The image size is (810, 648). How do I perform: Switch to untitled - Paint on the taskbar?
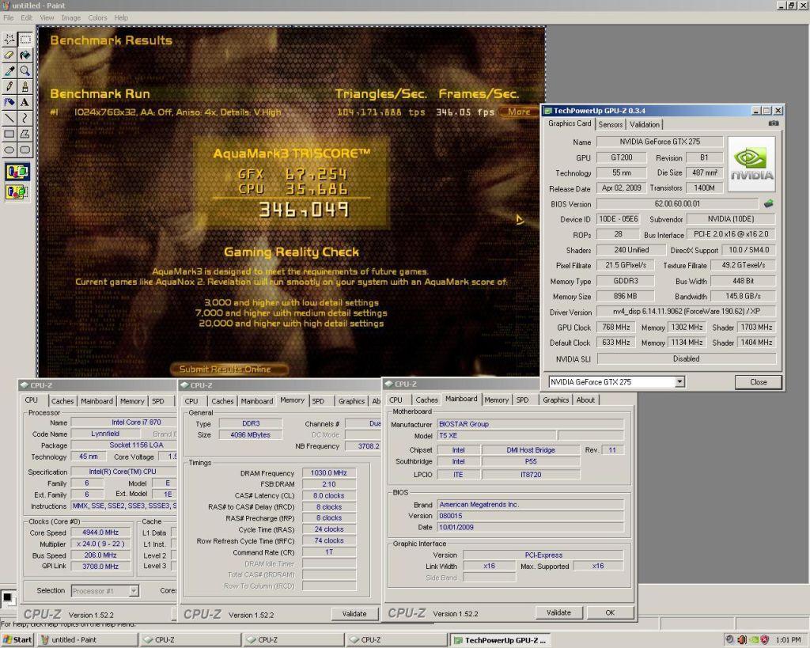[x=88, y=640]
